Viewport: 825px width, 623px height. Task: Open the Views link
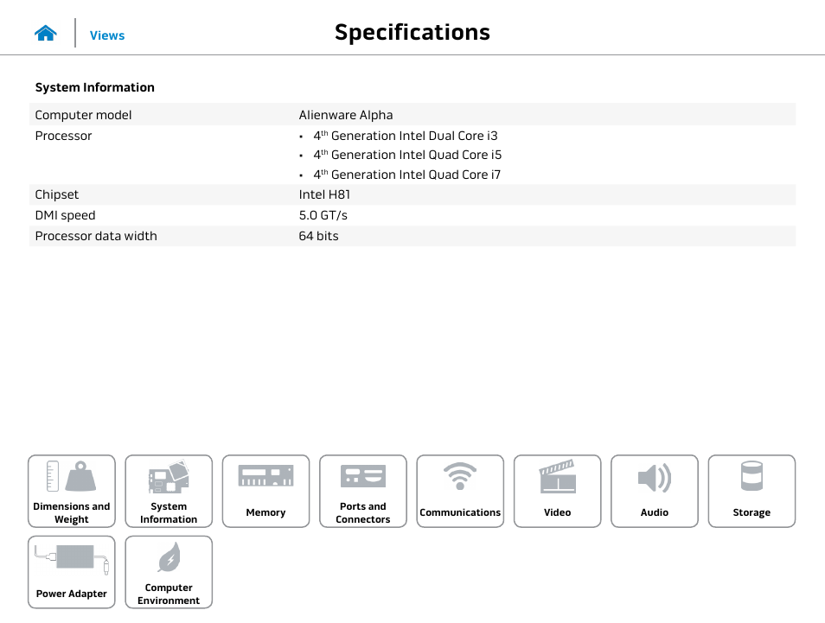pos(107,35)
